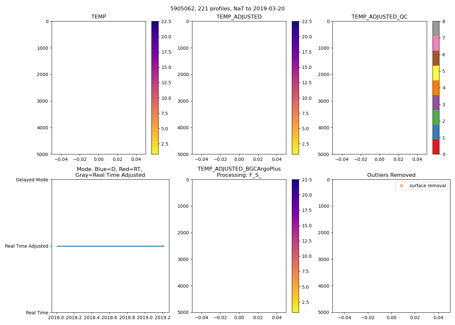Click the TEMP plot title
455x325 pixels.
98,17
